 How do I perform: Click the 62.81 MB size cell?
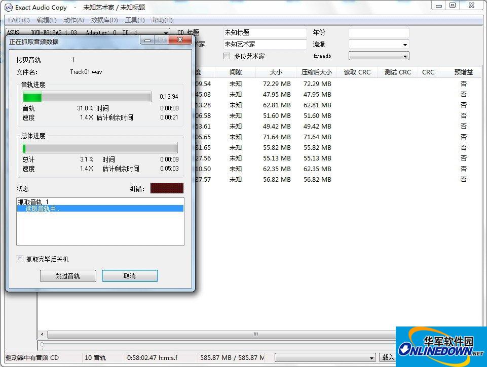[277, 105]
